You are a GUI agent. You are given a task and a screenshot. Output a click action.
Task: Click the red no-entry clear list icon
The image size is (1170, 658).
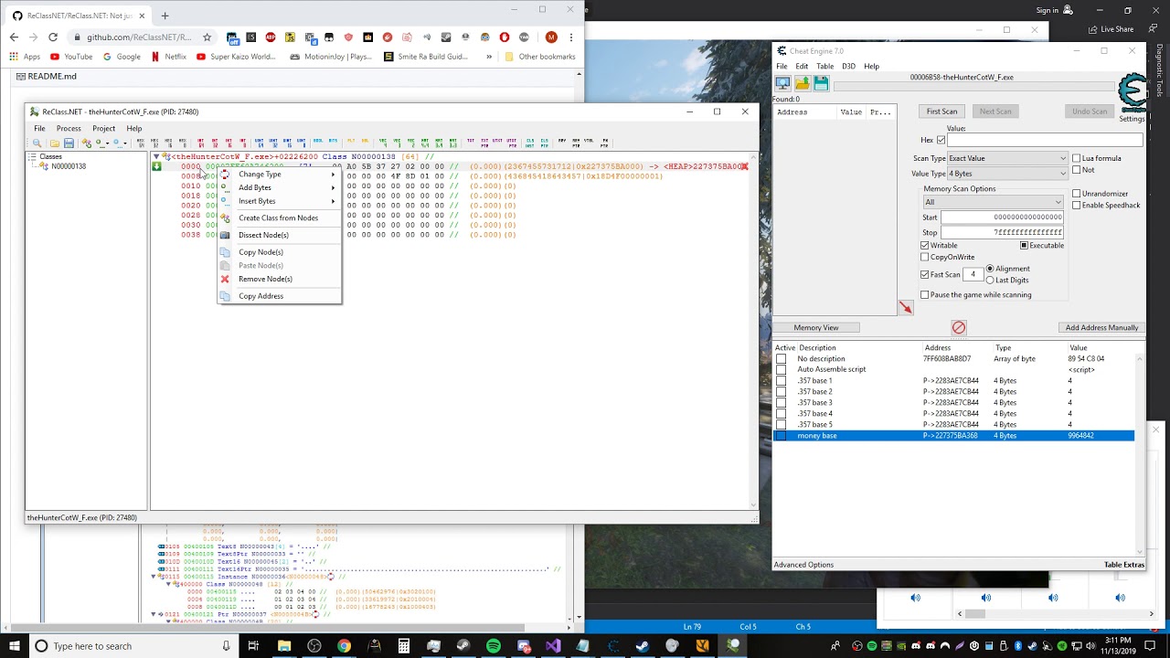pos(958,327)
